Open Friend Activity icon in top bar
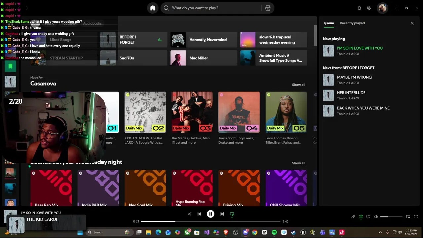 369,8
